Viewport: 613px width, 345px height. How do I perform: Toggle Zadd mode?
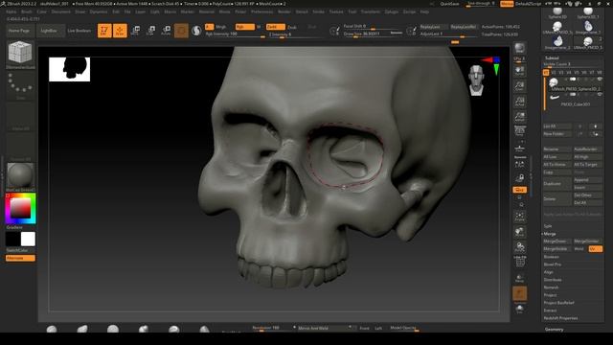(275, 27)
